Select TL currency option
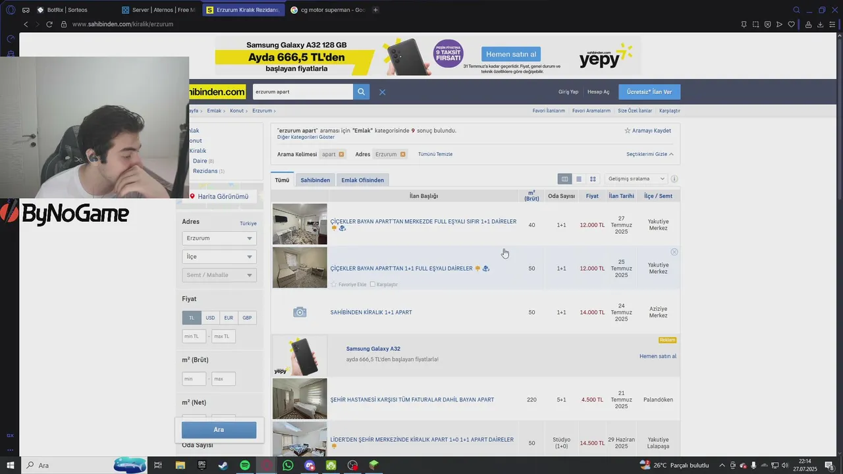The image size is (843, 474). tap(192, 318)
